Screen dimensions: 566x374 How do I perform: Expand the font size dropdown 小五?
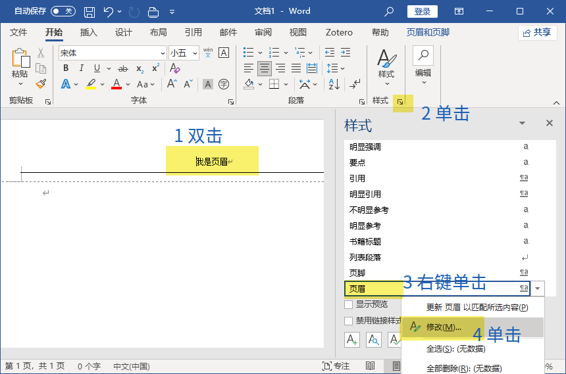(195, 53)
